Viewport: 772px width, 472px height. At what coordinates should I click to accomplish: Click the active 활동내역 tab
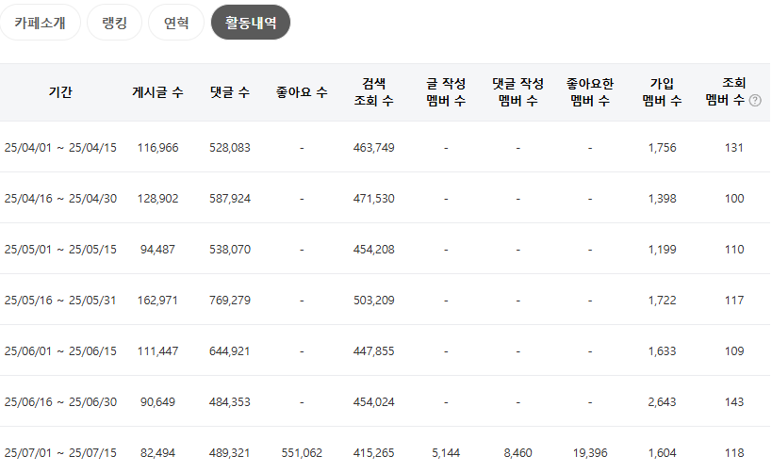[x=251, y=23]
